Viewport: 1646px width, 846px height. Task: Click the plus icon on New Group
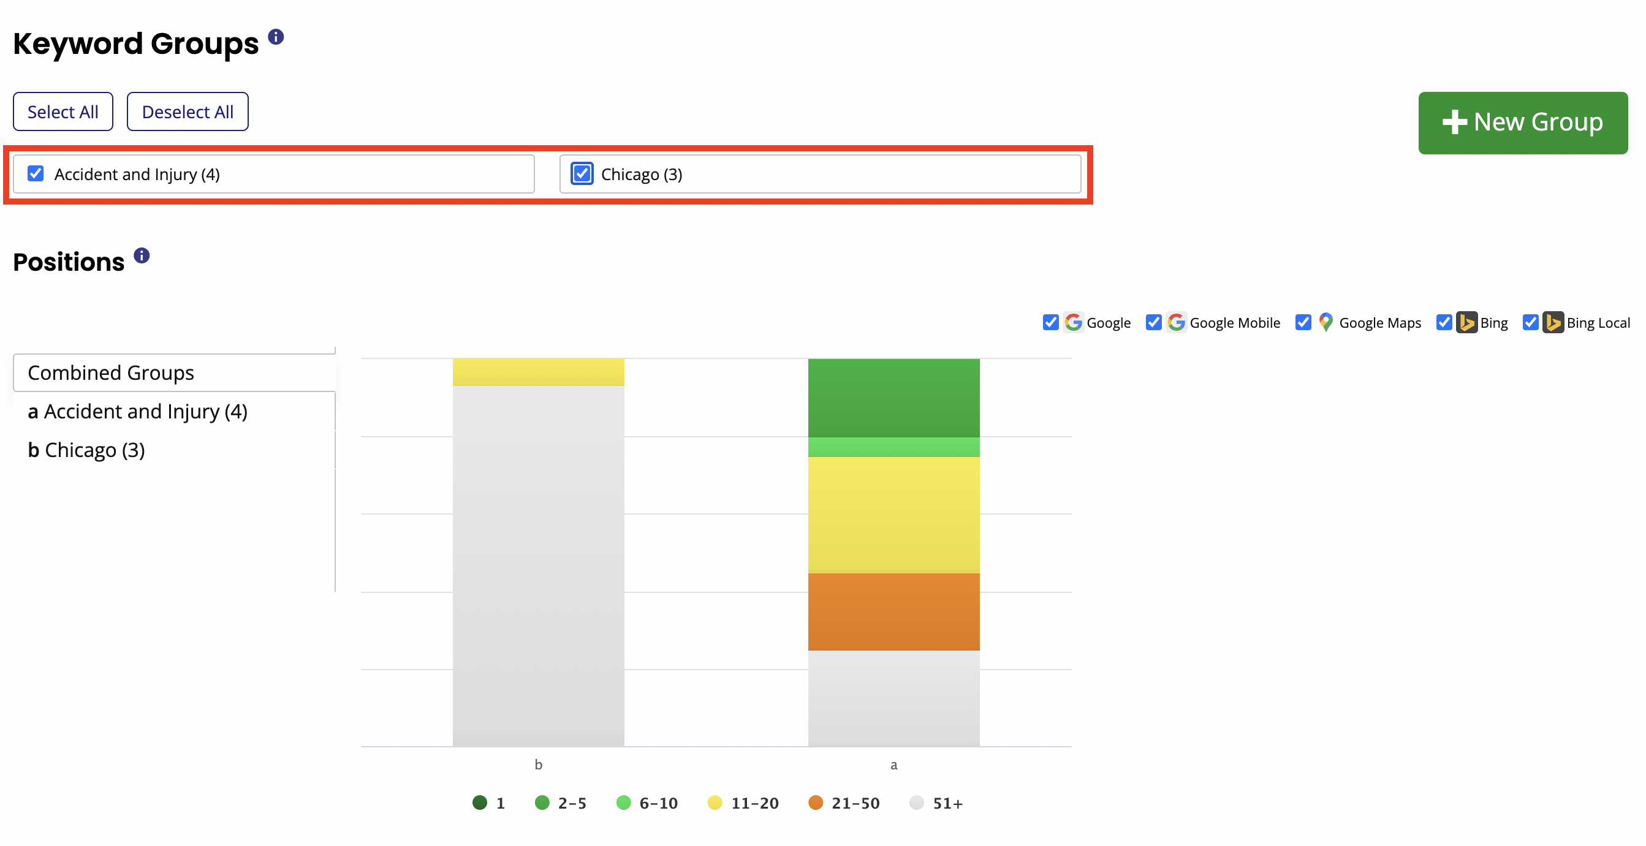(1454, 122)
